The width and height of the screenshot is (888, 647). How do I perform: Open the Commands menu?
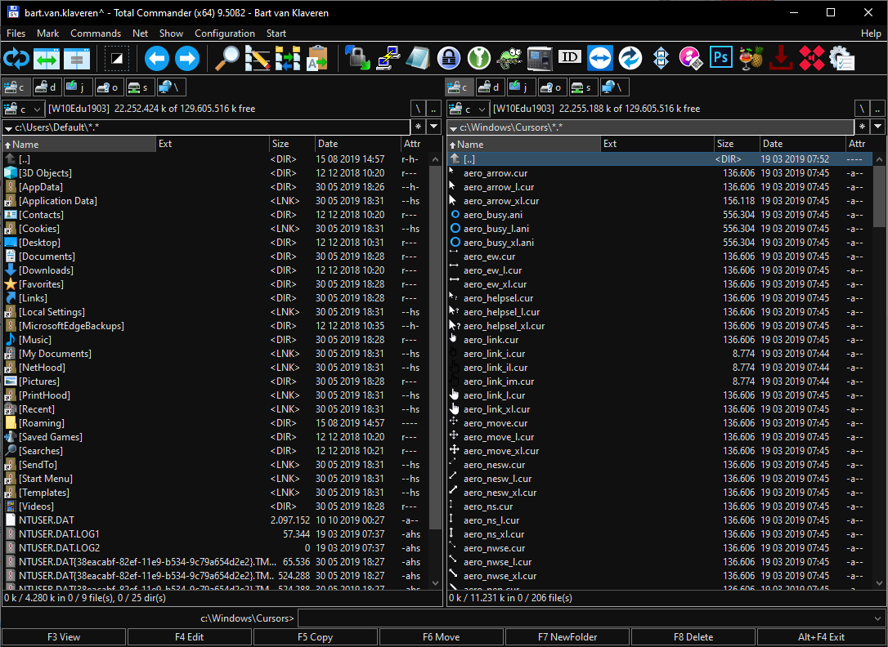point(96,33)
